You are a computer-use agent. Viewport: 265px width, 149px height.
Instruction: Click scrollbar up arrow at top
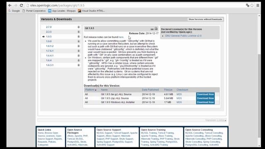(x=259, y=16)
